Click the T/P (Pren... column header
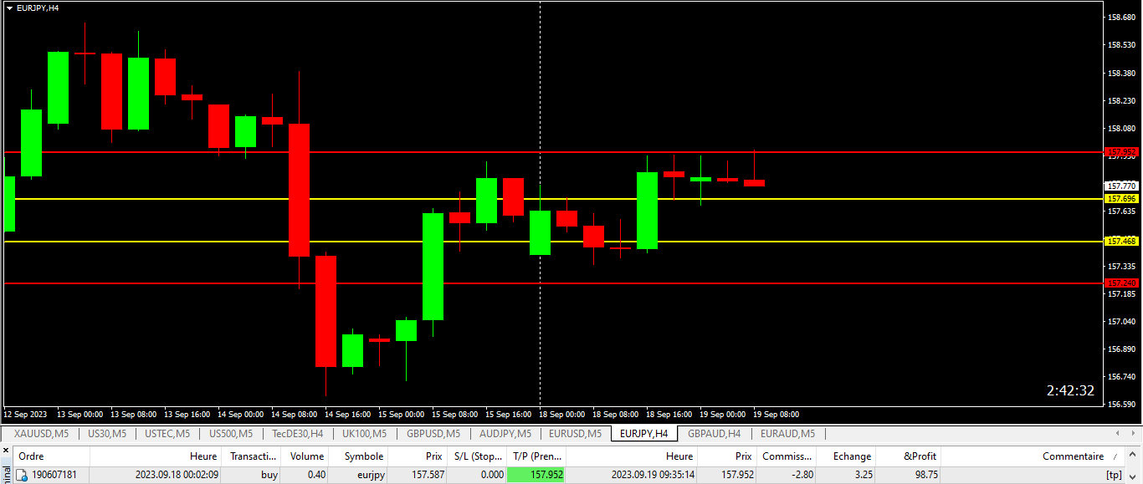The width and height of the screenshot is (1143, 484). (x=536, y=456)
